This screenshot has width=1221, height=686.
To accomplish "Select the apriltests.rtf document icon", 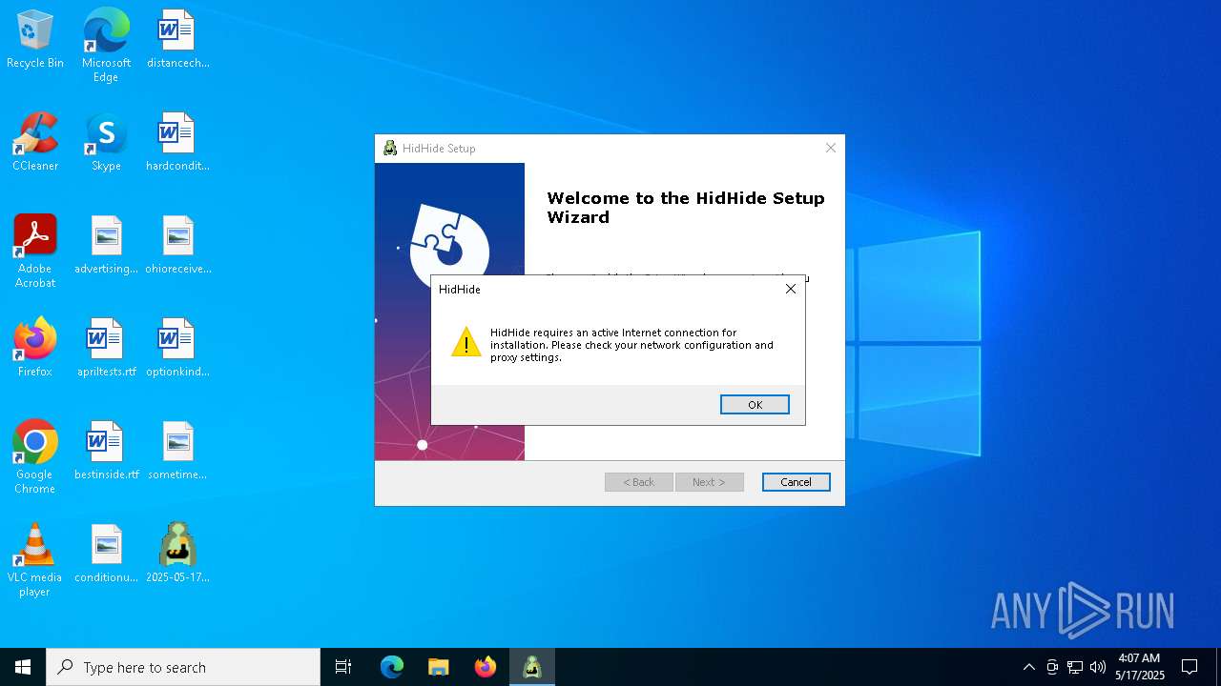I will [106, 348].
